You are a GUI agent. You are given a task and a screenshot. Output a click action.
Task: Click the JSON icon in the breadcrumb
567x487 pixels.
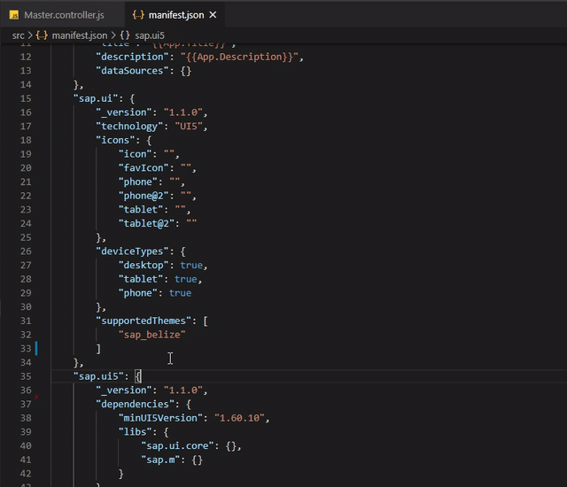42,35
